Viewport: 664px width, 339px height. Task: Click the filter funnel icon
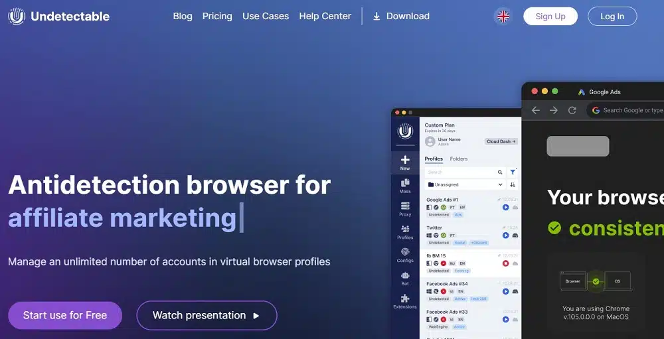point(513,172)
